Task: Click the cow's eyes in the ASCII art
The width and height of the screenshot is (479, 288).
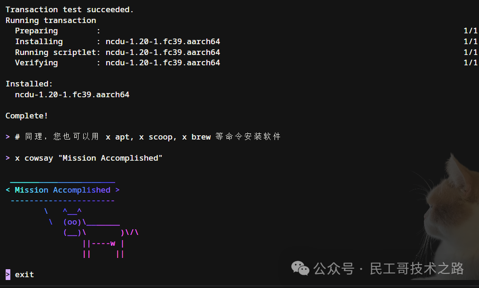Action: [x=72, y=222]
